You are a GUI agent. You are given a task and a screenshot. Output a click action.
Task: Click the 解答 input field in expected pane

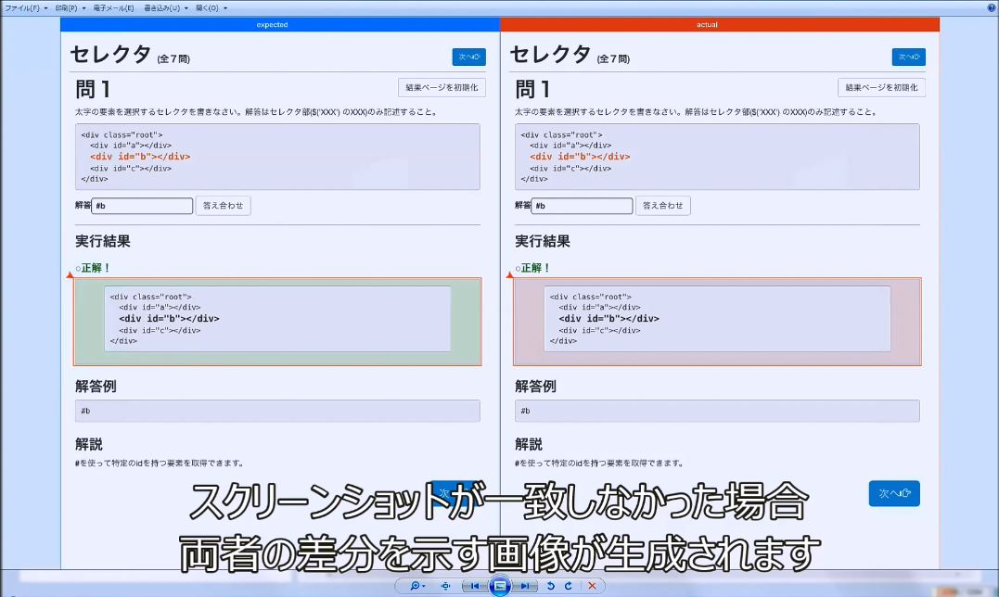pos(142,206)
